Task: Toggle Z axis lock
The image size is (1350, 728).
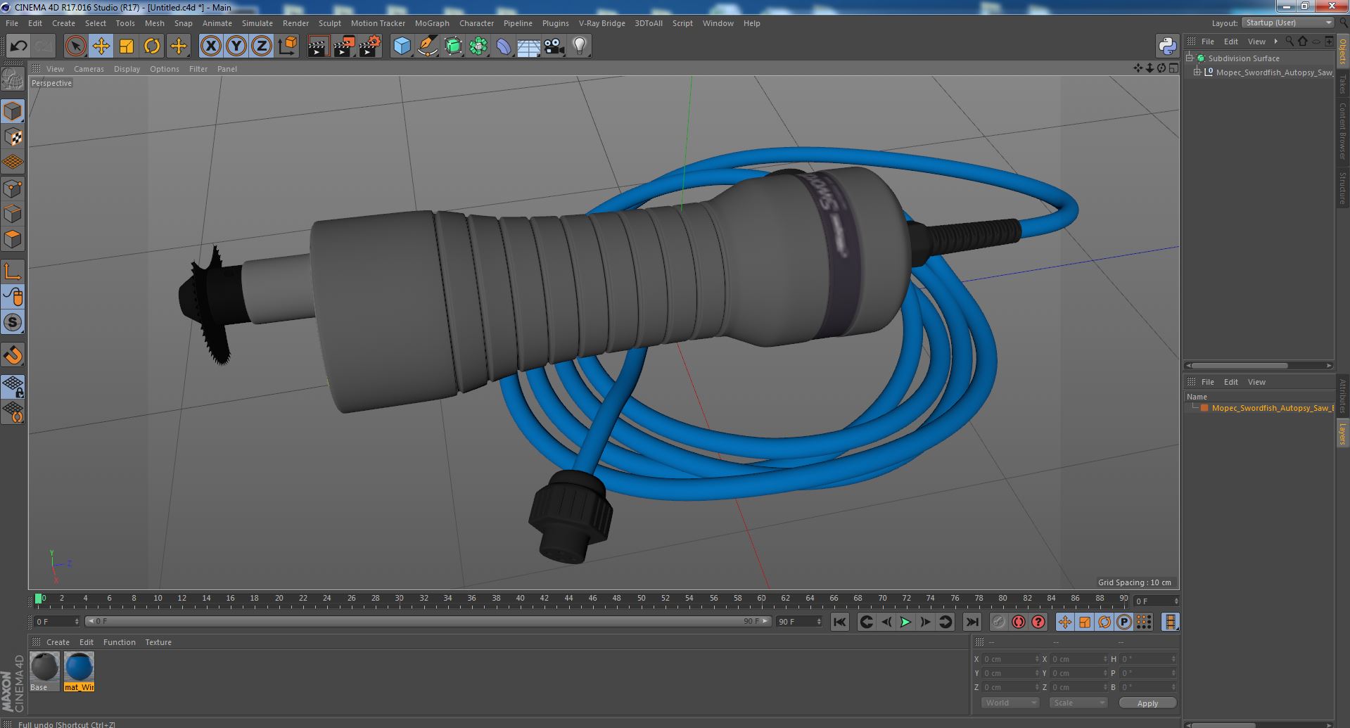Action: click(x=262, y=46)
